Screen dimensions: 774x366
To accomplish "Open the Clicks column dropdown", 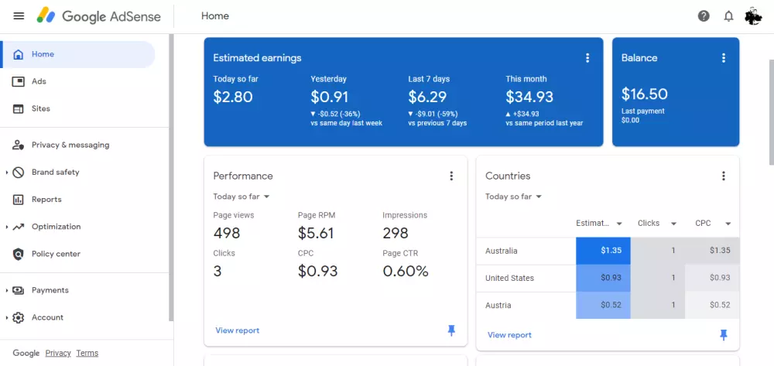I will click(673, 224).
